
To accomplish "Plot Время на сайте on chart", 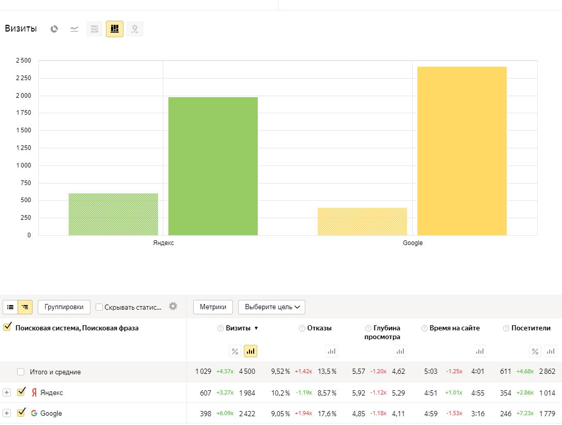I will click(479, 351).
